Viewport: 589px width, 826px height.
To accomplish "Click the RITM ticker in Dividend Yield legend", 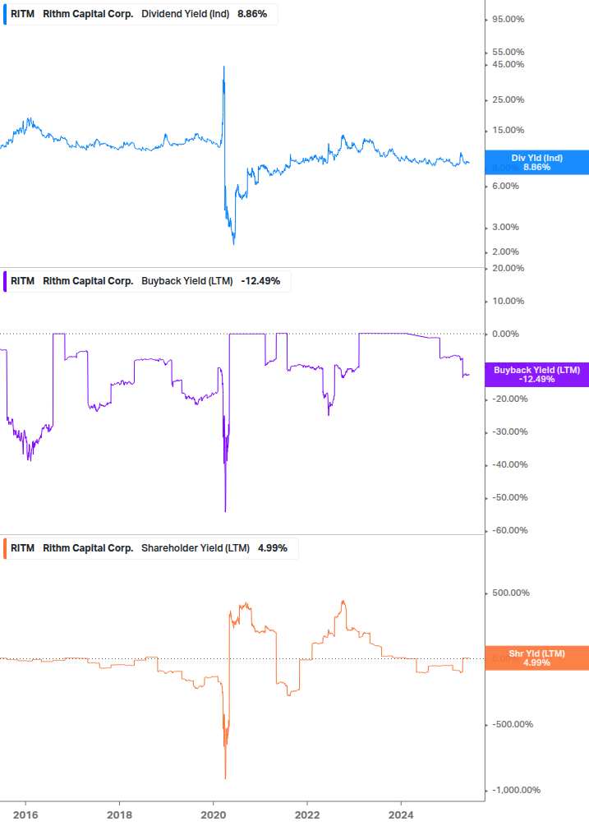I will (x=23, y=14).
